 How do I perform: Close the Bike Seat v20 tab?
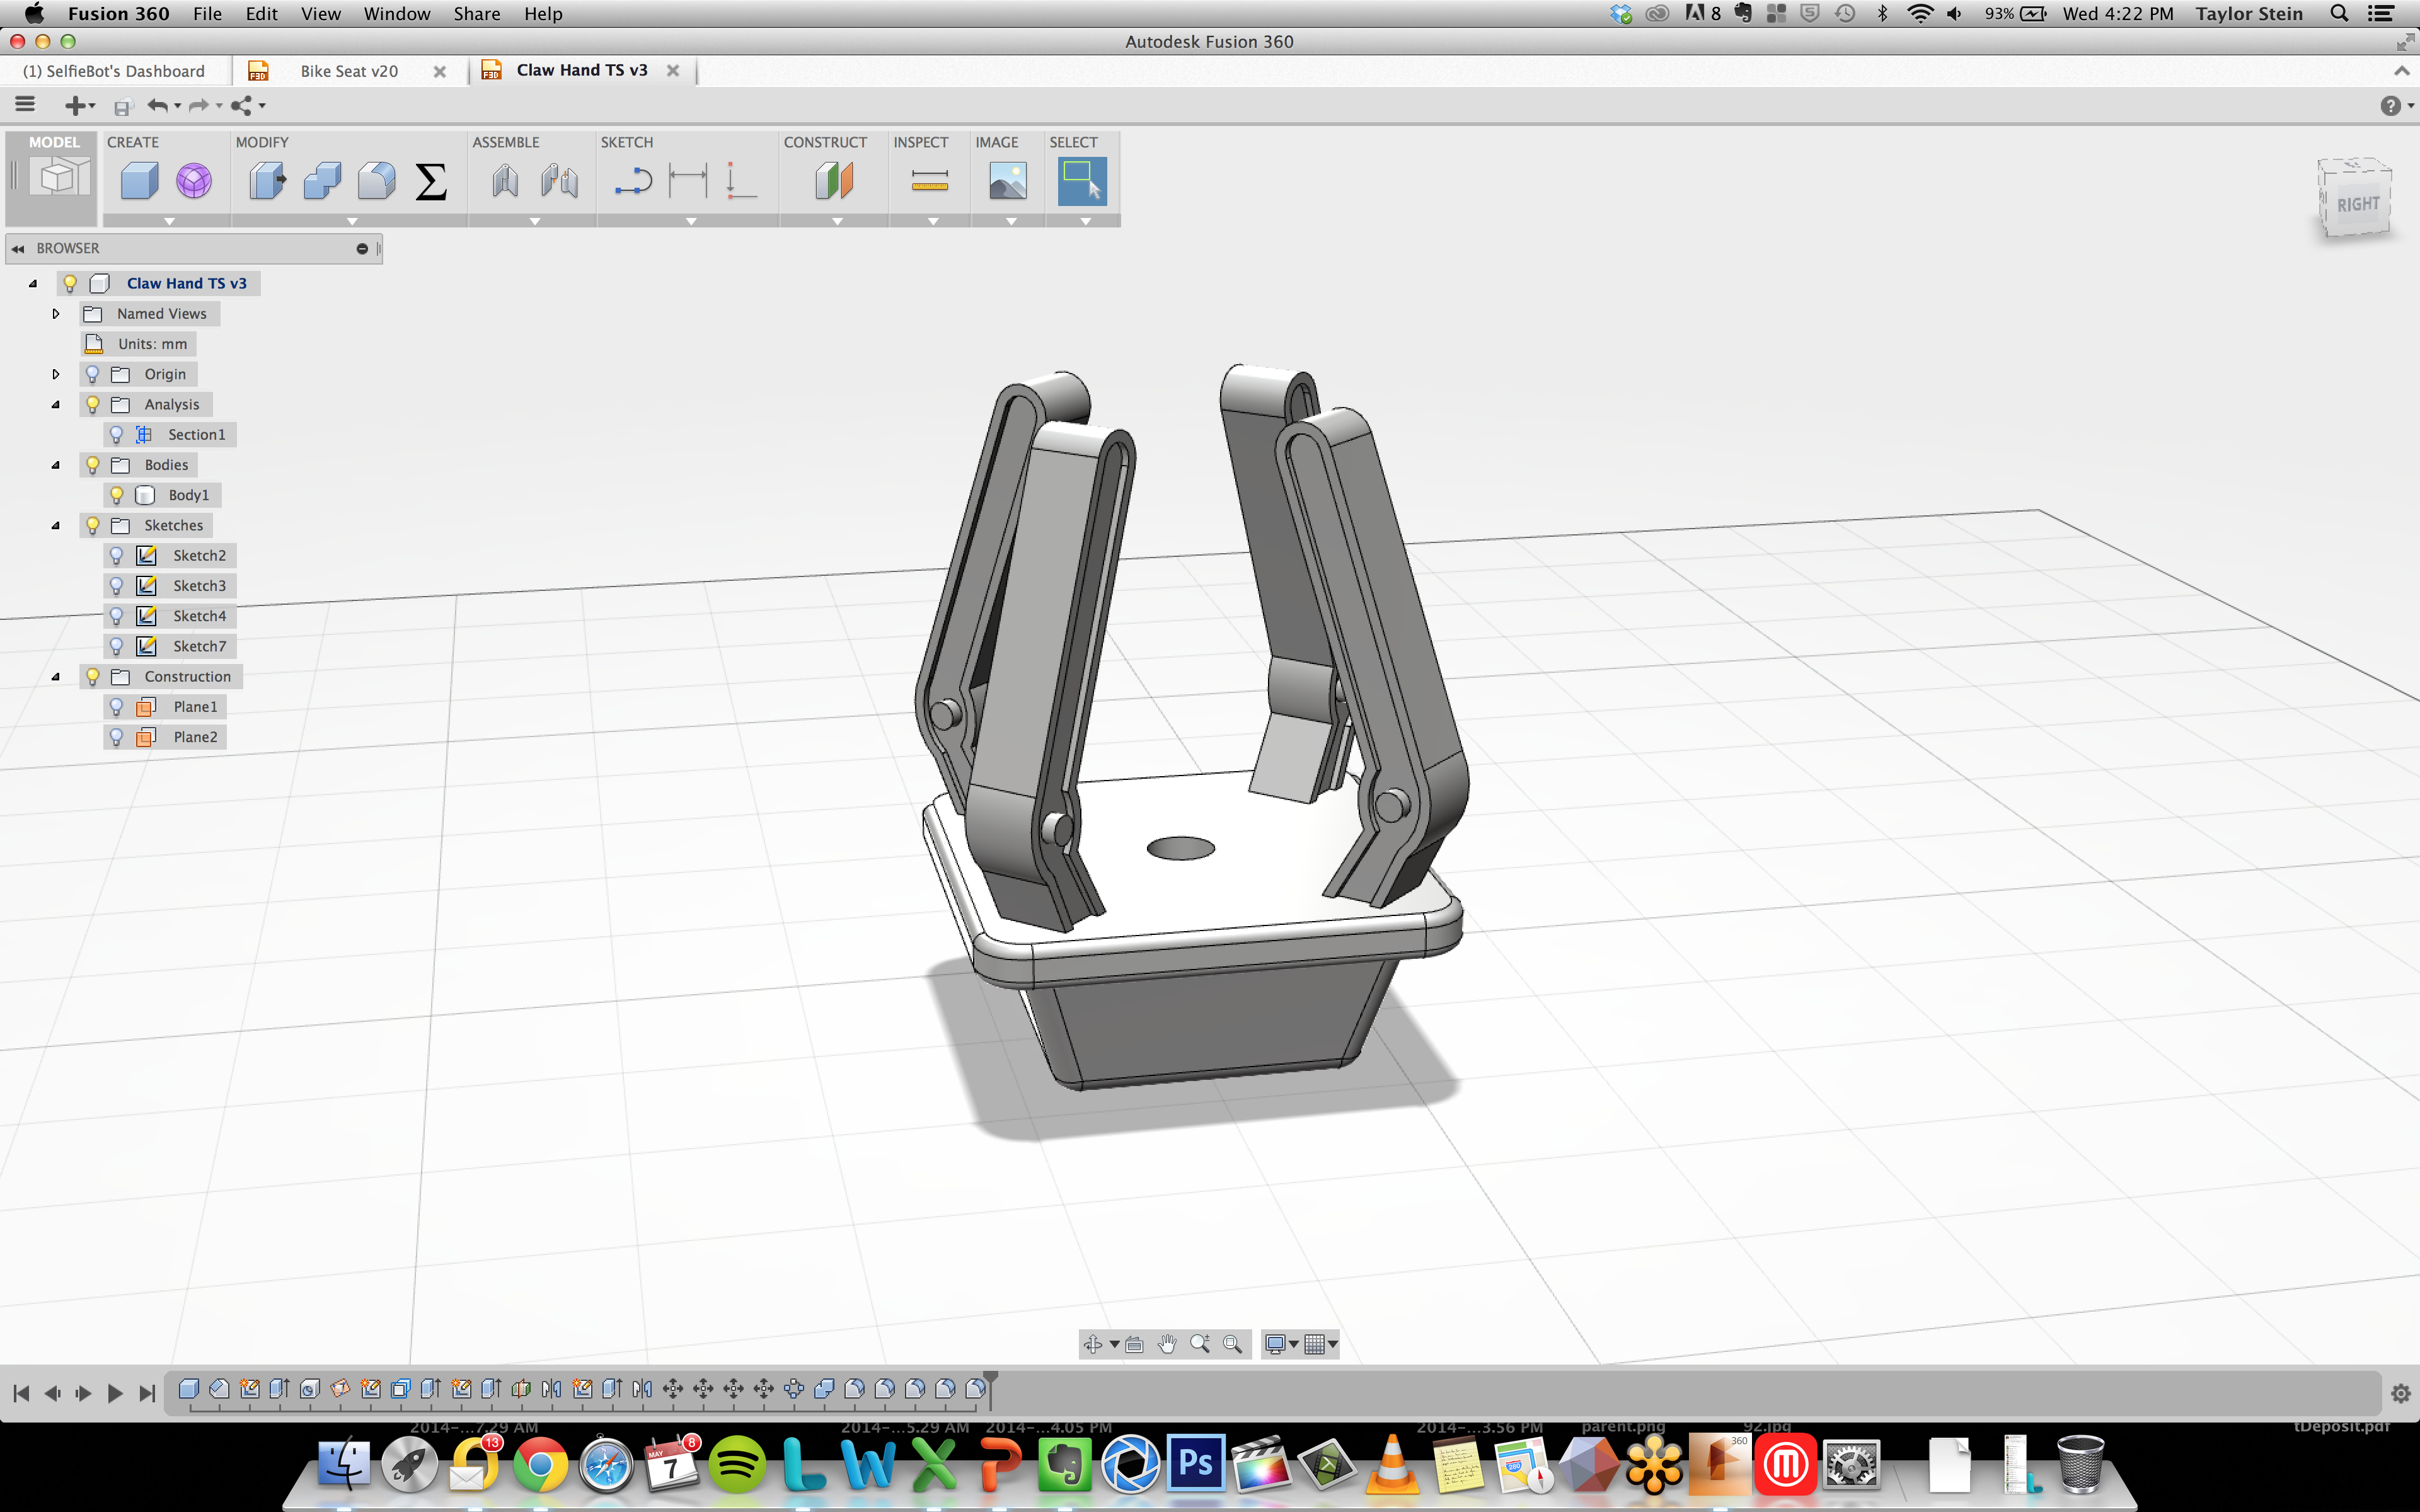click(439, 71)
